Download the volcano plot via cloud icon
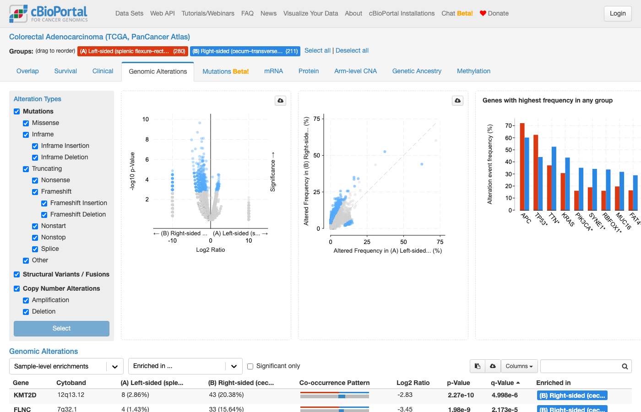Screen dimensions: 641x412 281,101
